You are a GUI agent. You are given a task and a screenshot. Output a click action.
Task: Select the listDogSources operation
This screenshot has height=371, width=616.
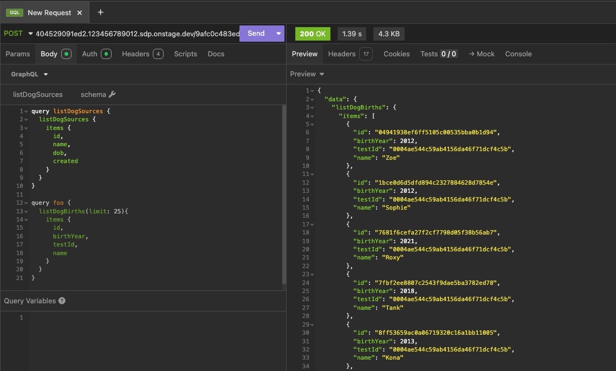tap(38, 95)
